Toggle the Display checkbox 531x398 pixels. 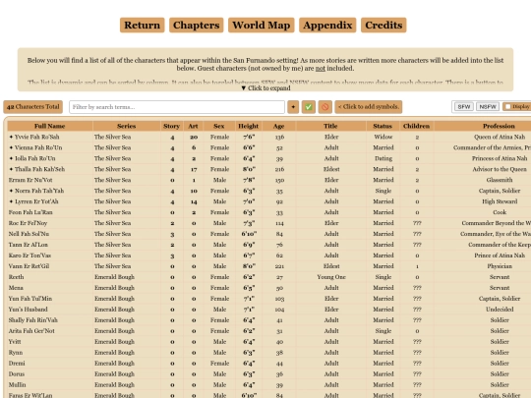507,107
